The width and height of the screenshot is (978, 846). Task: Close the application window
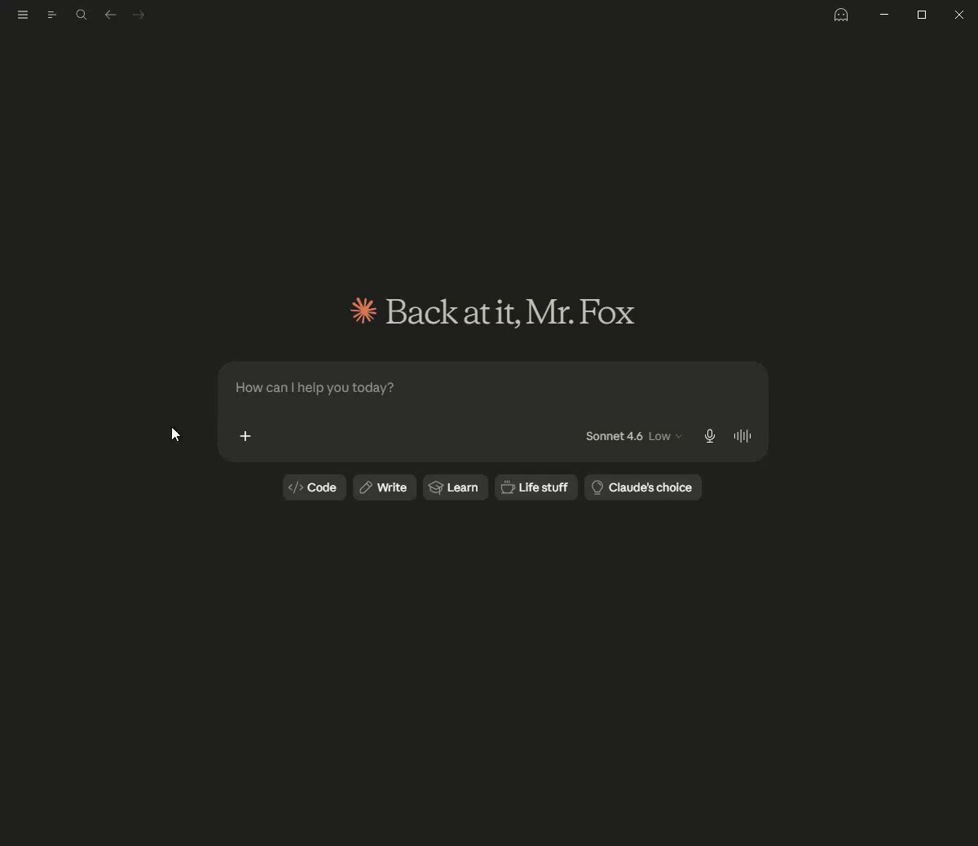click(x=959, y=15)
